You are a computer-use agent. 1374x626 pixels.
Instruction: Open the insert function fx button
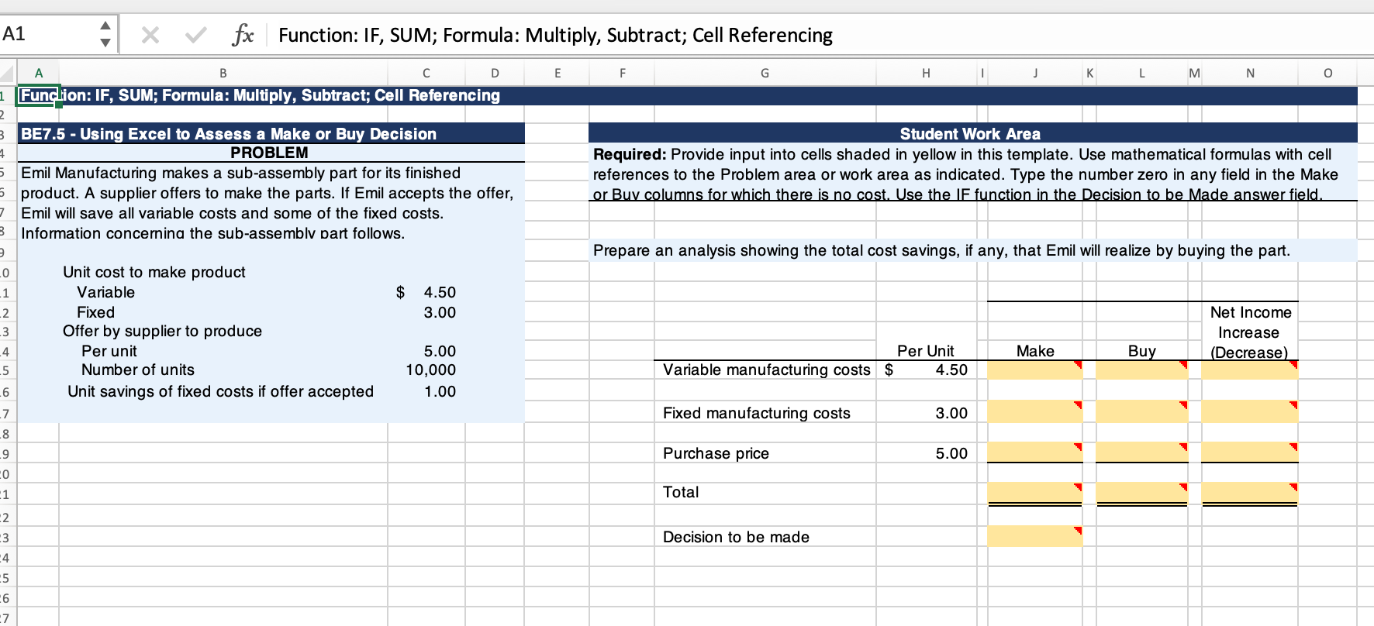243,35
